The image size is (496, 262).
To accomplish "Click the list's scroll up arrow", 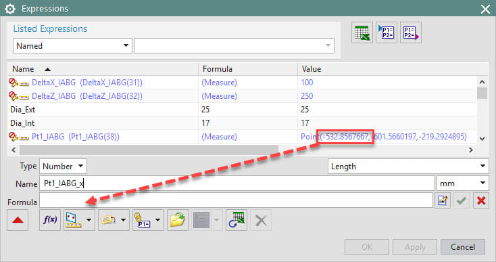I will (x=482, y=83).
